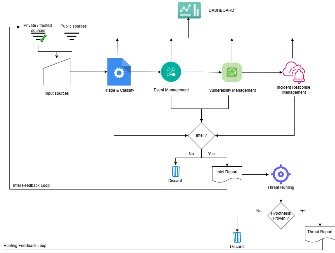This screenshot has height=253, width=335.
Task: Click the Dashboard chart icon
Action: (x=189, y=10)
